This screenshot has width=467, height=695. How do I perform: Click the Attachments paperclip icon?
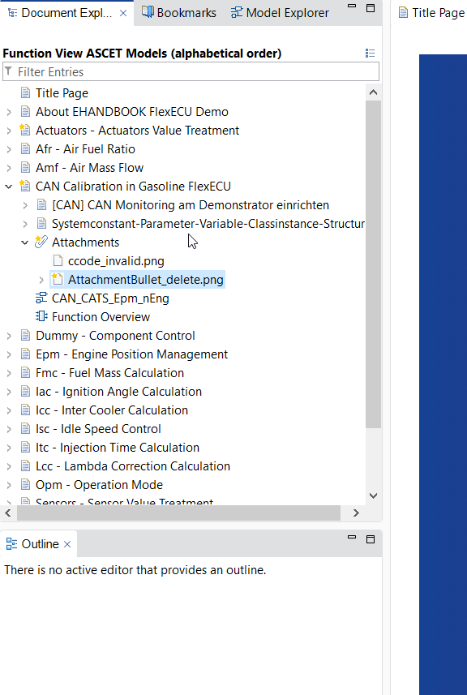point(41,242)
